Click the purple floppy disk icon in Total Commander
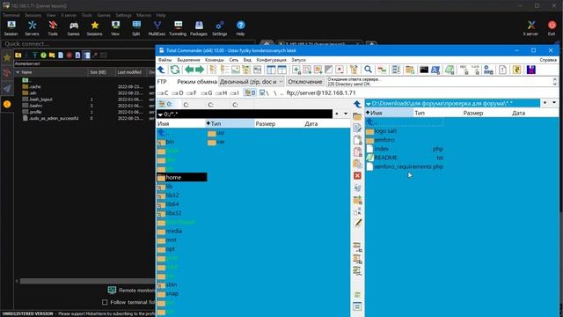563x317 pixels. (531, 70)
